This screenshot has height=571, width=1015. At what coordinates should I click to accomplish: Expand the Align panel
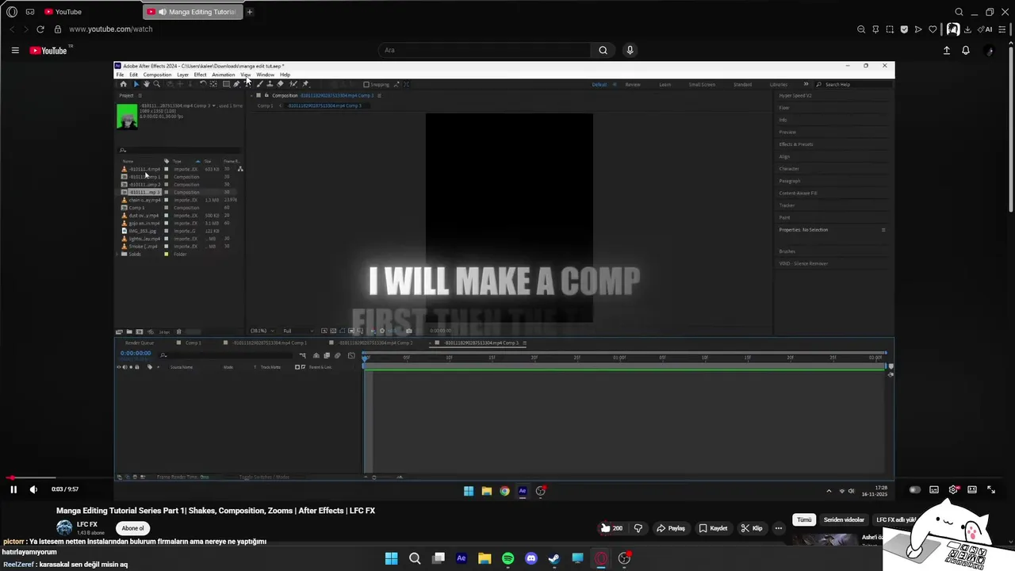(x=784, y=156)
